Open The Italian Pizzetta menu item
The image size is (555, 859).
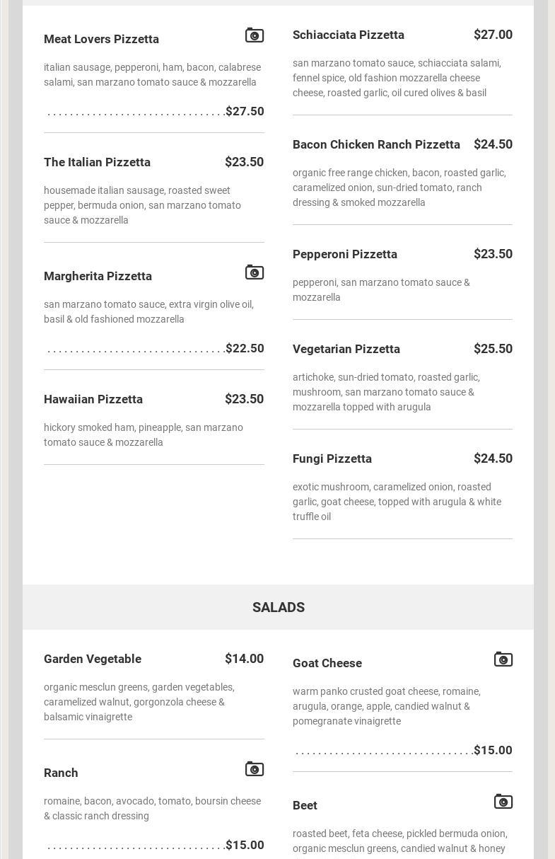point(97,162)
